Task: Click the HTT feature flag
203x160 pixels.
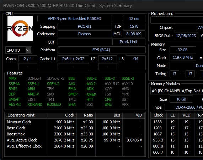Action: pos(90,99)
